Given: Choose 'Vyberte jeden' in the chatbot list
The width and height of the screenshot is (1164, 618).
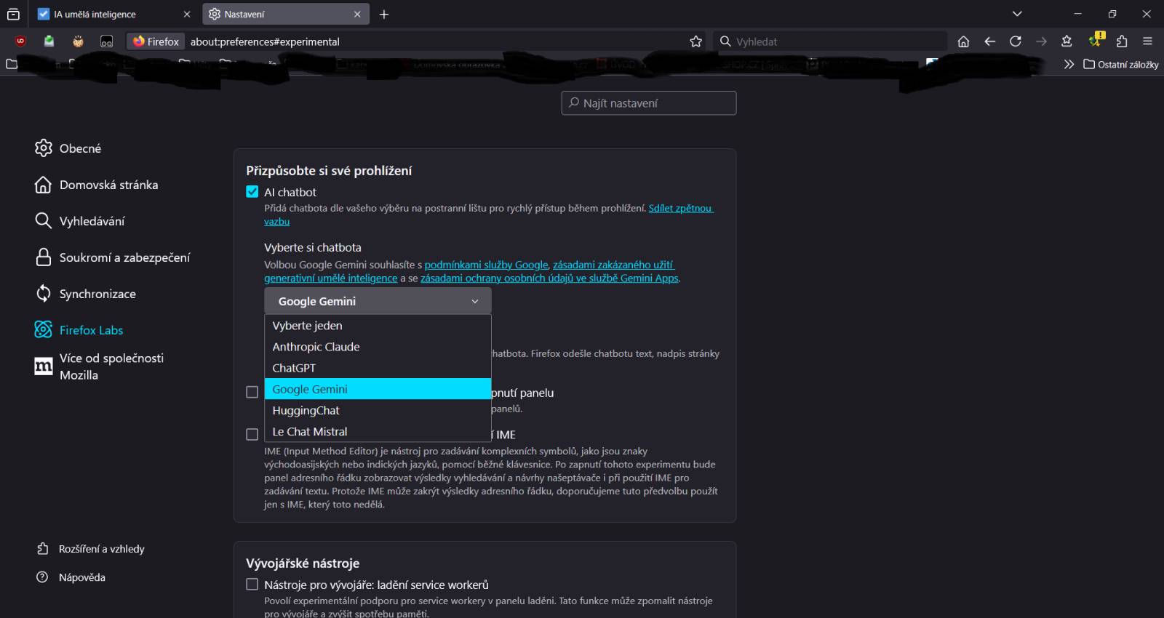Looking at the screenshot, I should tap(378, 326).
